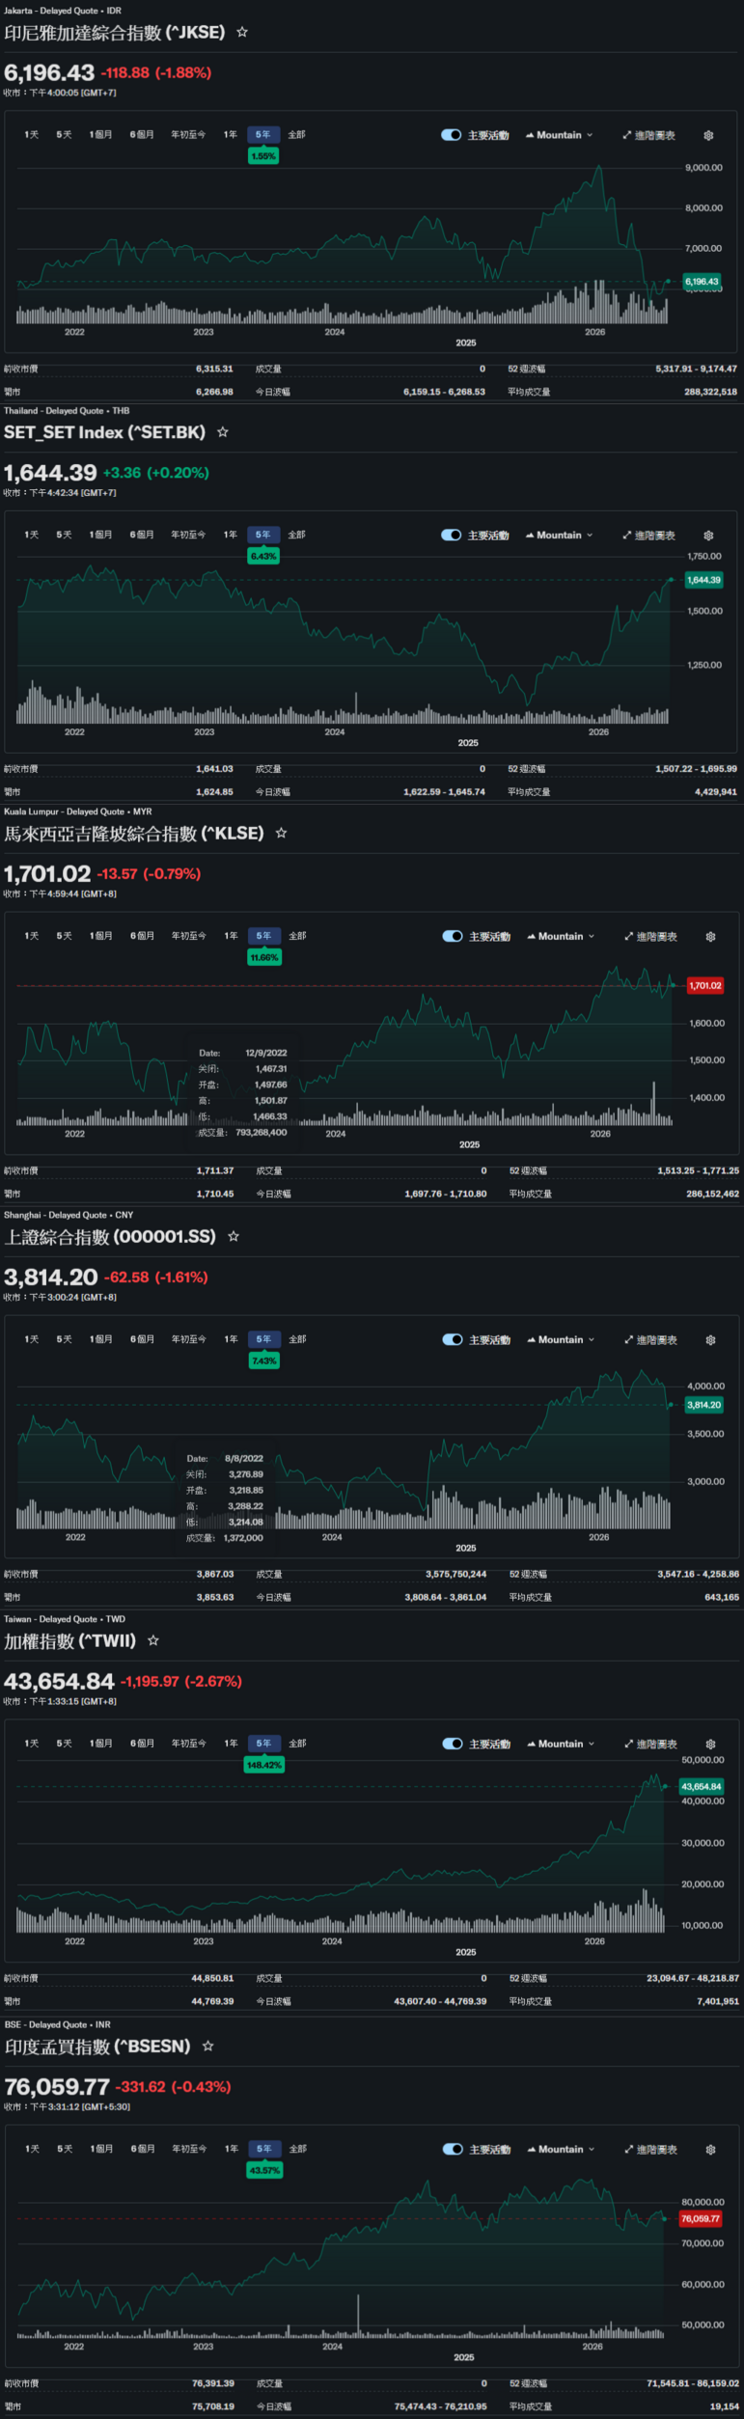Star the Jakarta ^JKSE index as favorite
Screen dimensions: 744x2419
(242, 32)
